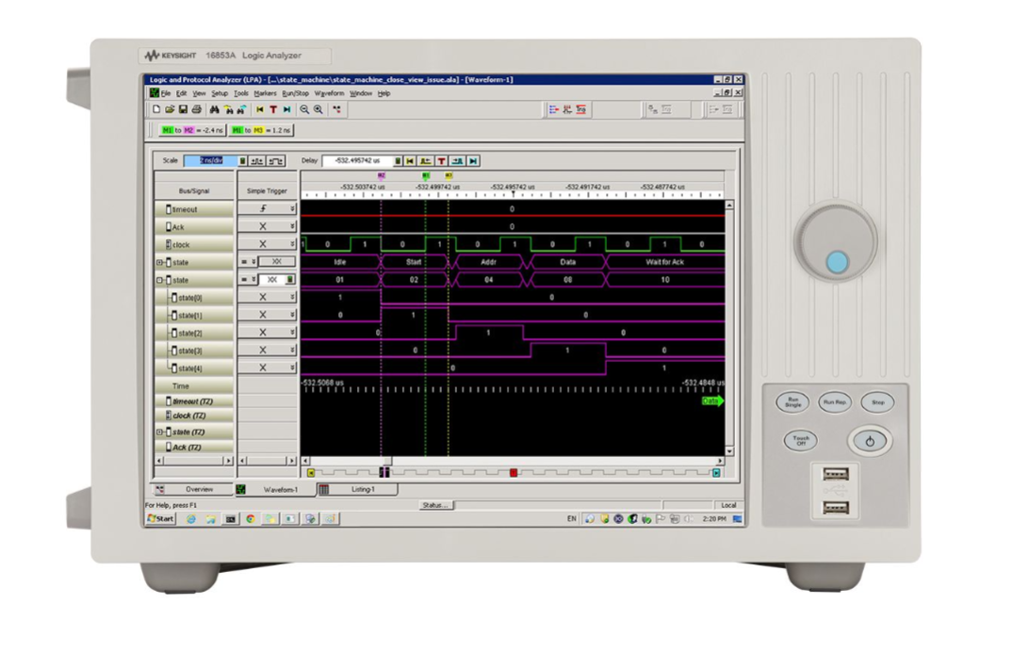Save the setup using the Save icon
This screenshot has width=1013, height=654.
(x=185, y=108)
